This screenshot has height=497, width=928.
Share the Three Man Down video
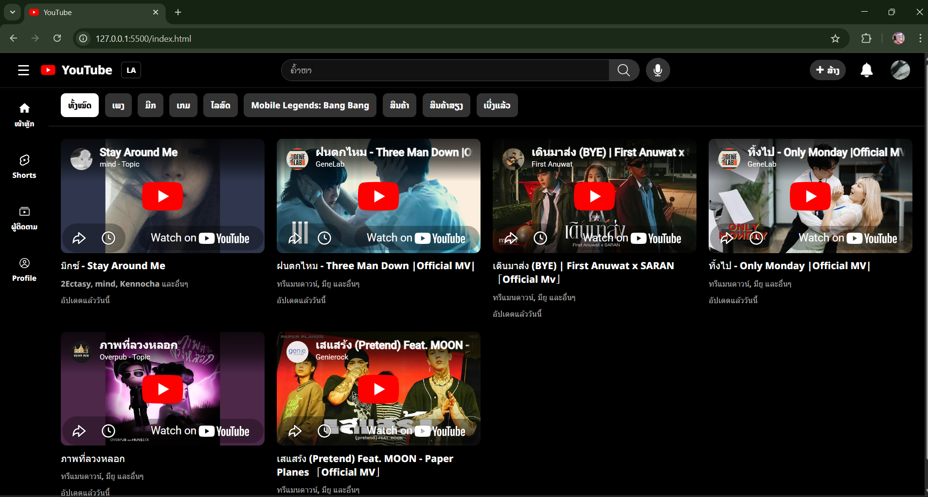[295, 238]
